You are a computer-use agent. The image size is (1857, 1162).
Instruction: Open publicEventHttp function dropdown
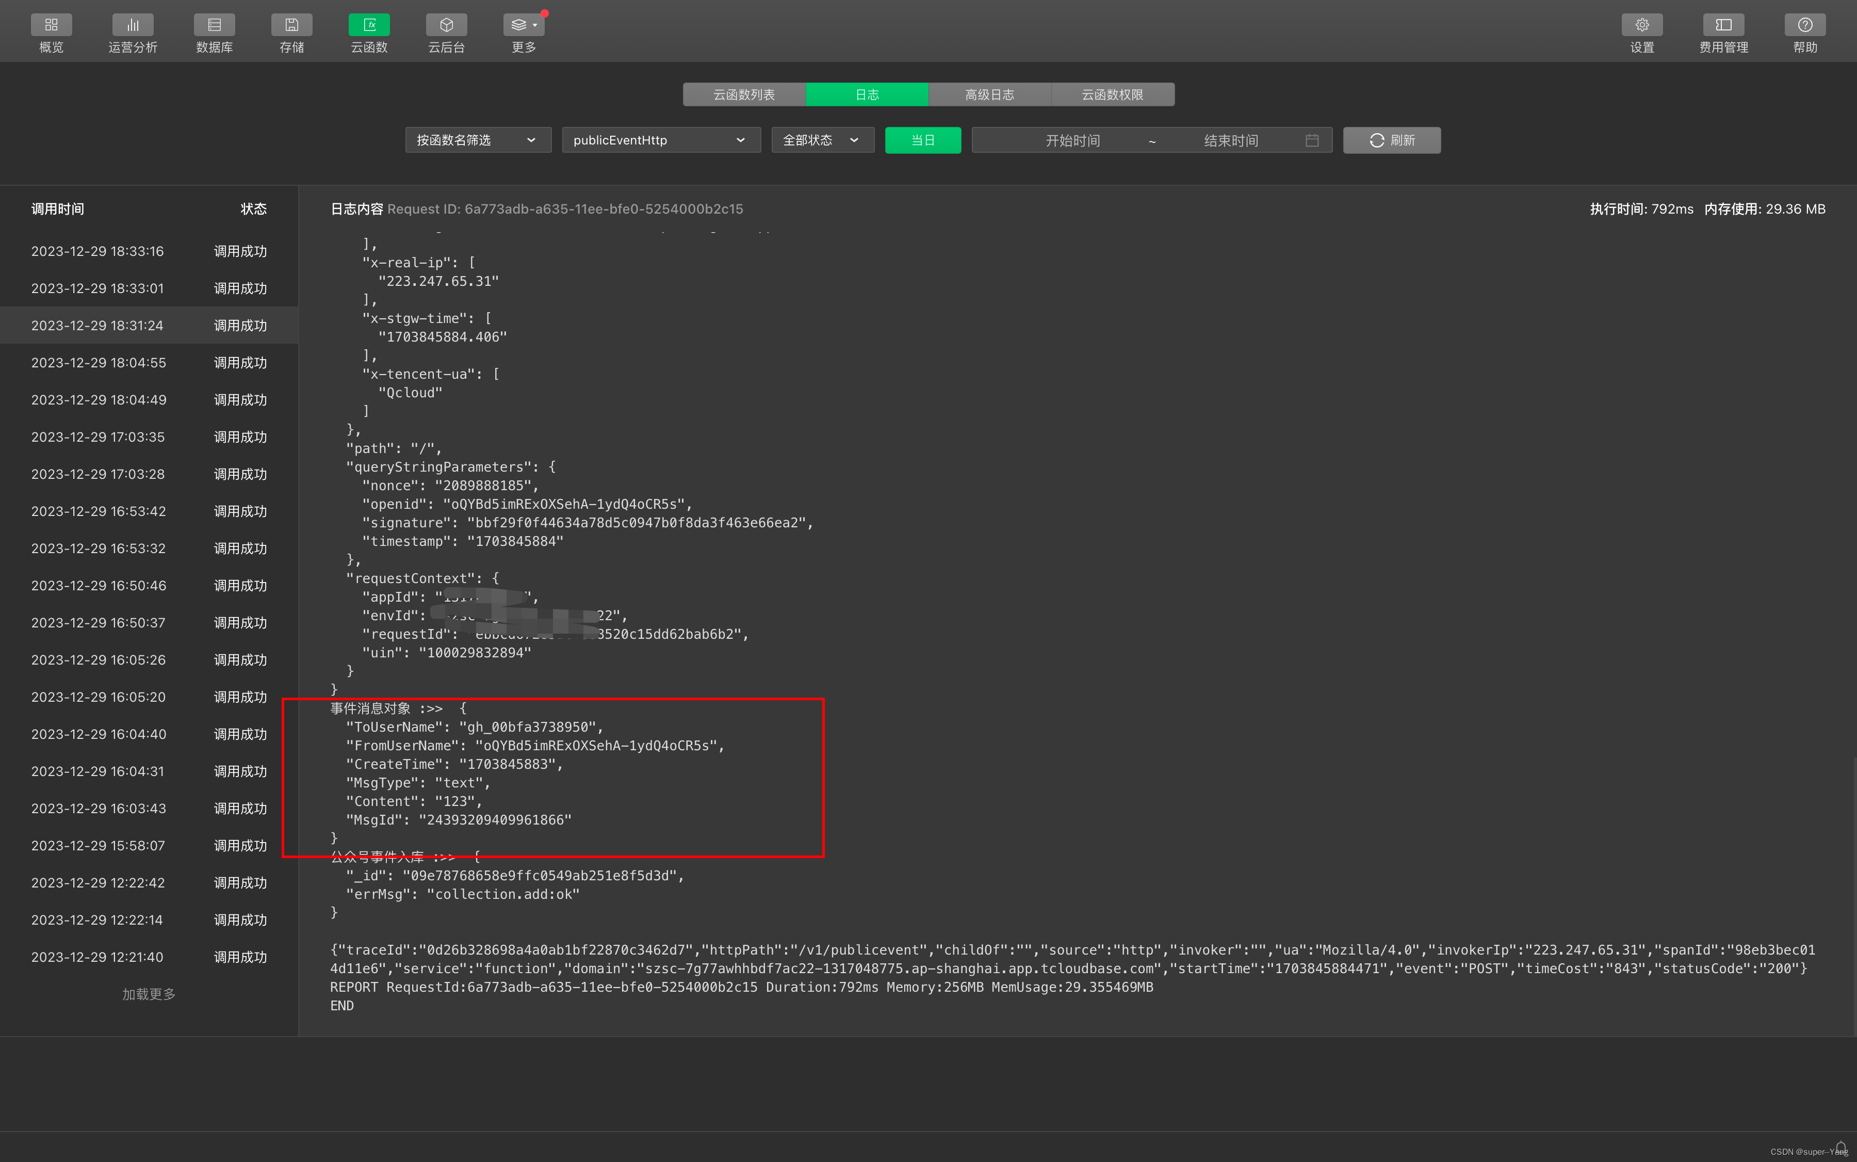pos(661,140)
